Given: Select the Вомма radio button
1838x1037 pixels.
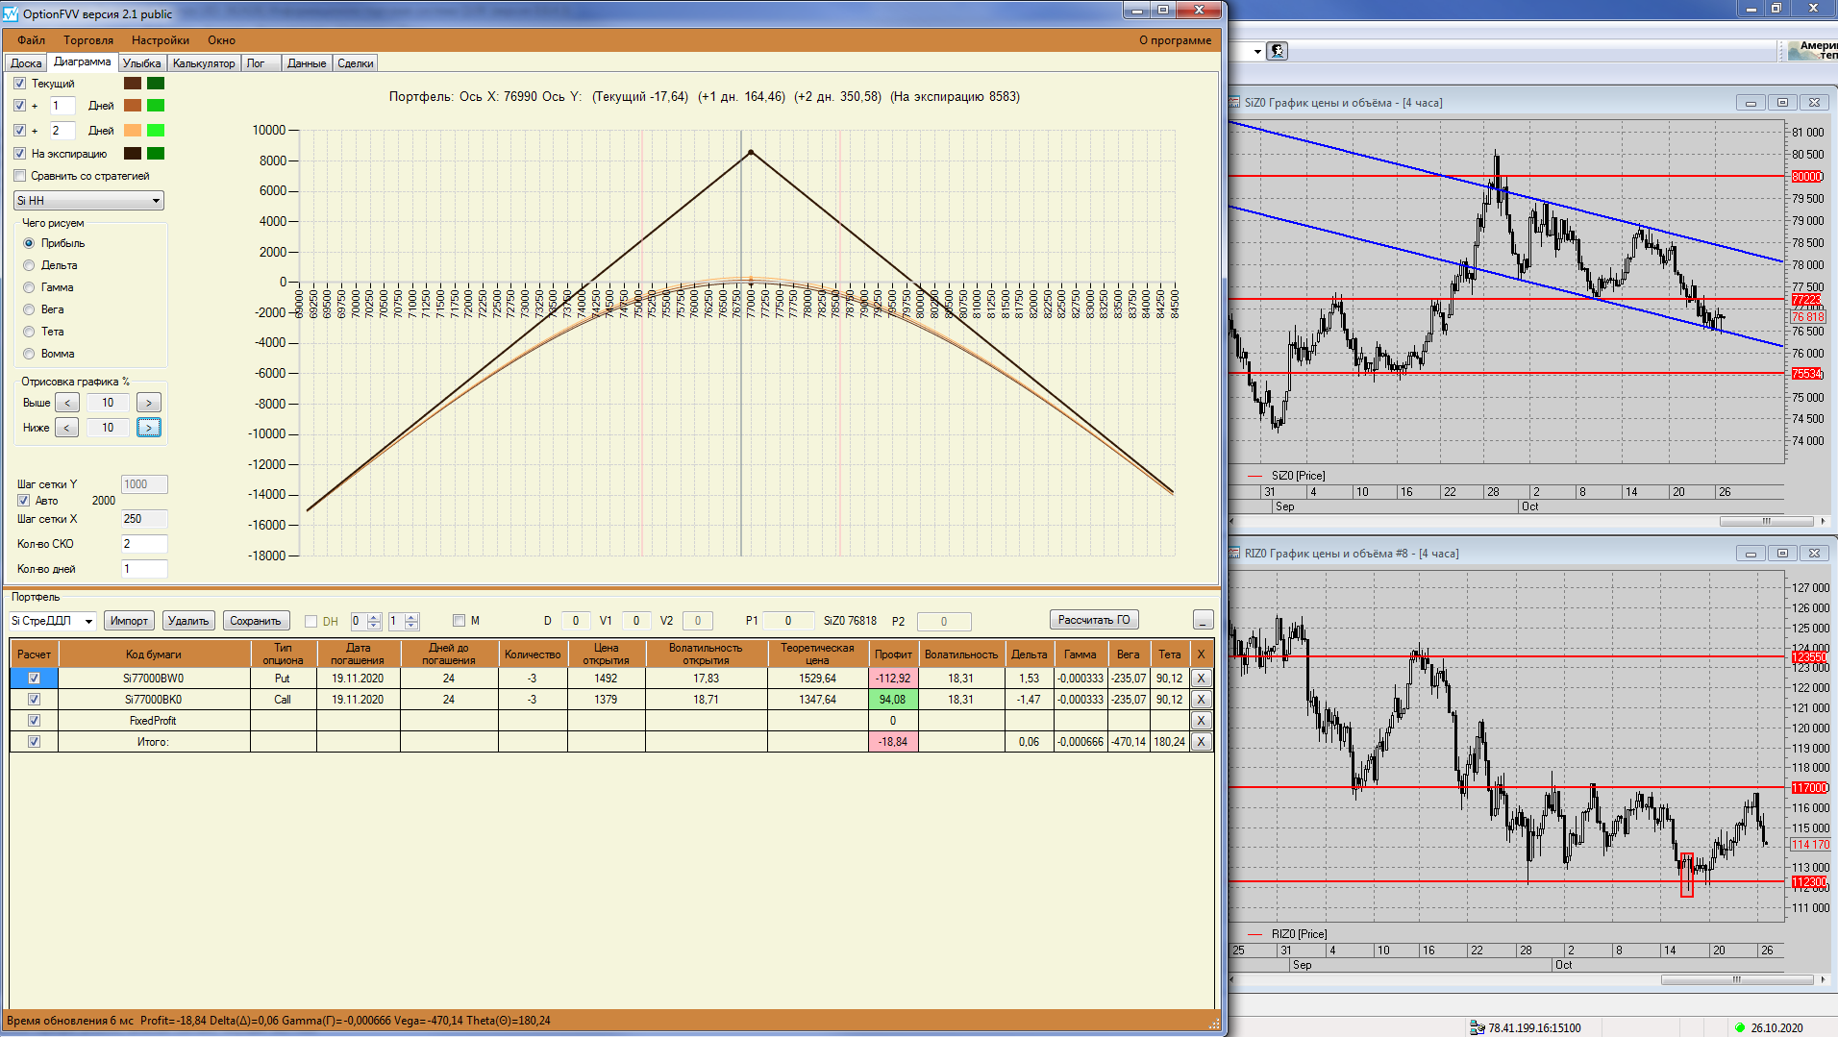Looking at the screenshot, I should [x=29, y=354].
